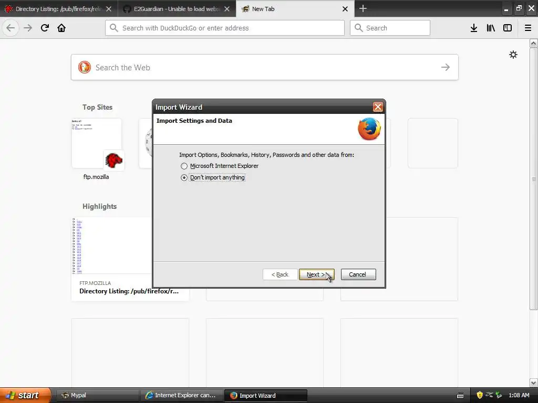Image resolution: width=538 pixels, height=403 pixels.
Task: Close the E2Guardian tab
Action: (227, 9)
